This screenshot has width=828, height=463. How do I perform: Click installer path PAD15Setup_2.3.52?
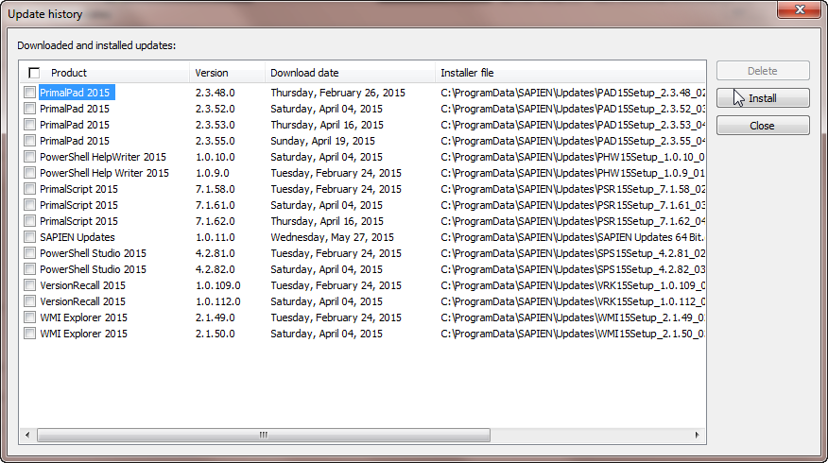tap(573, 109)
